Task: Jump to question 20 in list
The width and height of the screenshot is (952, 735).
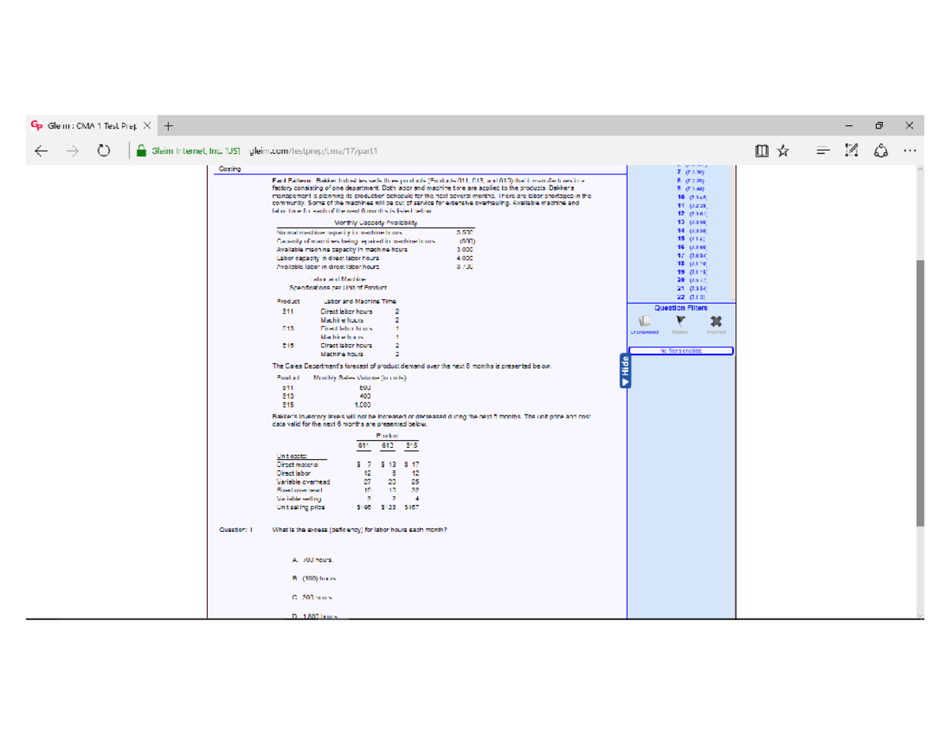Action: (693, 281)
